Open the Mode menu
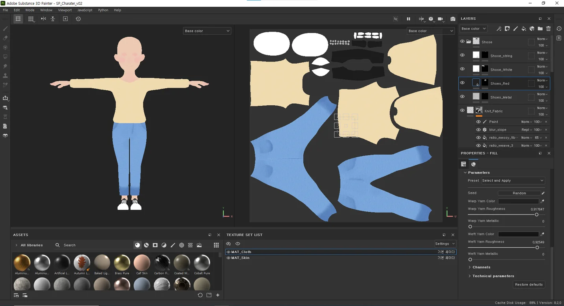 [x=30, y=10]
